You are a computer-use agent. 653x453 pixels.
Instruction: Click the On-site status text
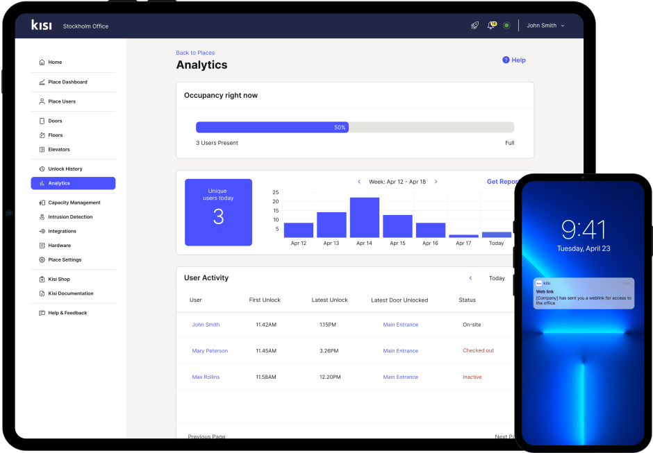(x=472, y=325)
